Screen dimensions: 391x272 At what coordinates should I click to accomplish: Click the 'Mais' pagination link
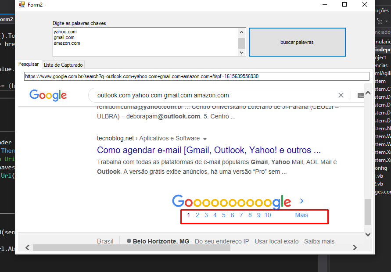click(302, 215)
